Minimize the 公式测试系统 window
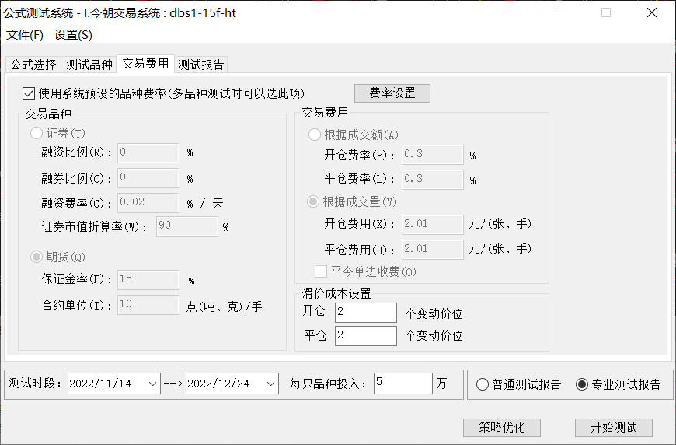This screenshot has width=676, height=445. 561,12
